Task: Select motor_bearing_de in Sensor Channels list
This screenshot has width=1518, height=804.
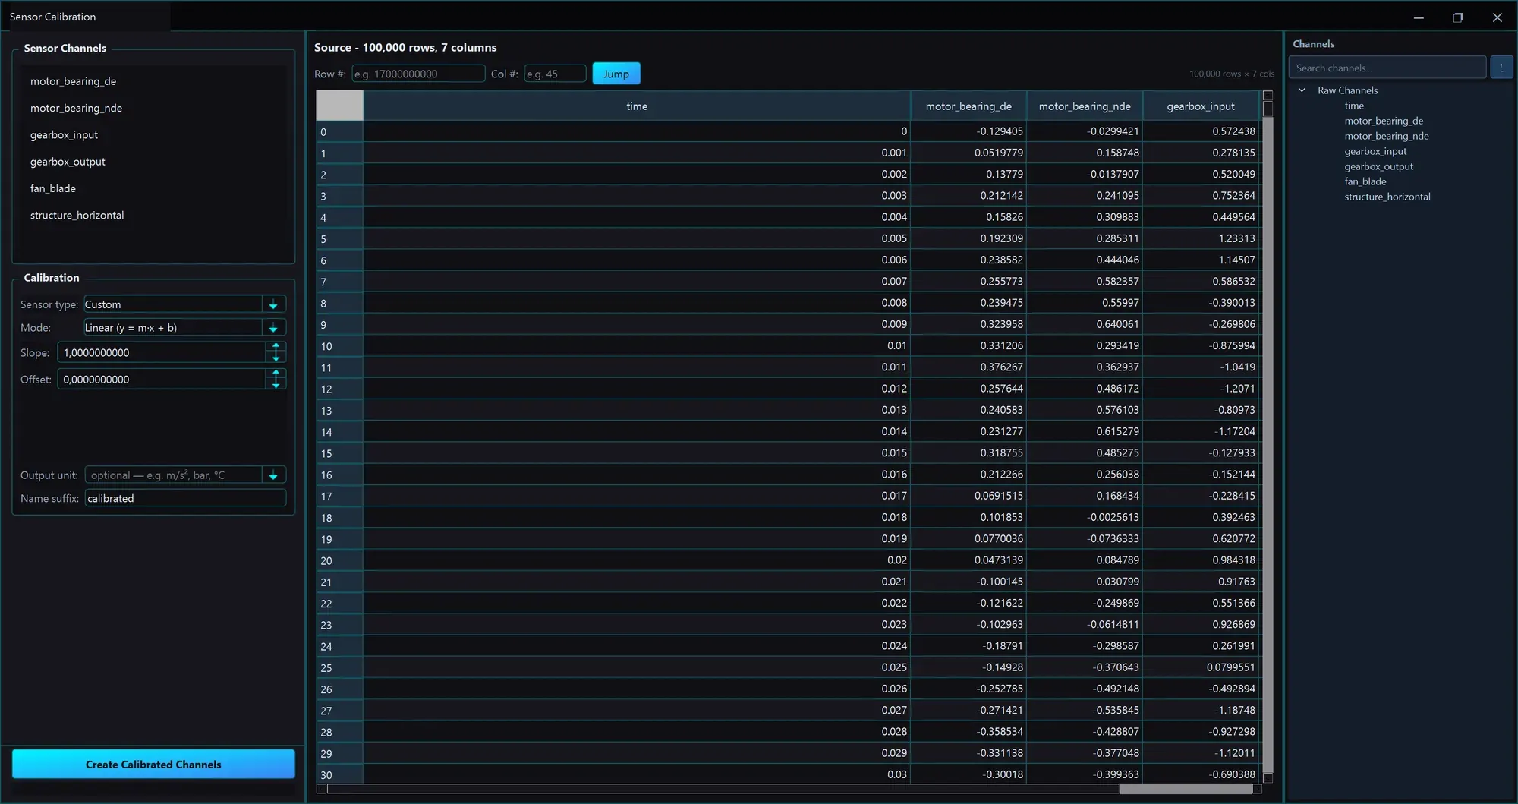Action: (x=153, y=81)
